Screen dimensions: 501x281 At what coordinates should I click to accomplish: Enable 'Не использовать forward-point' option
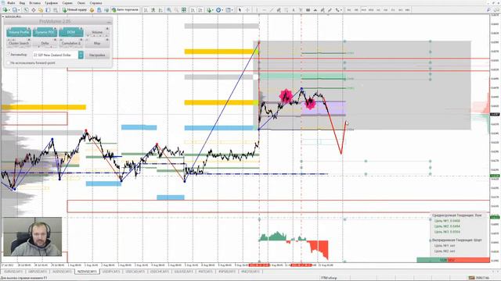(9, 63)
